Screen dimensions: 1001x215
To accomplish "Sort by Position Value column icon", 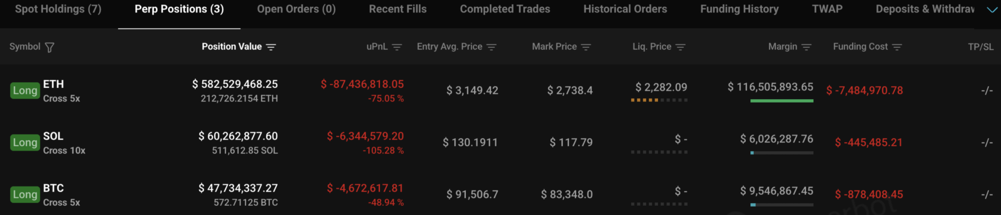I will pos(271,47).
